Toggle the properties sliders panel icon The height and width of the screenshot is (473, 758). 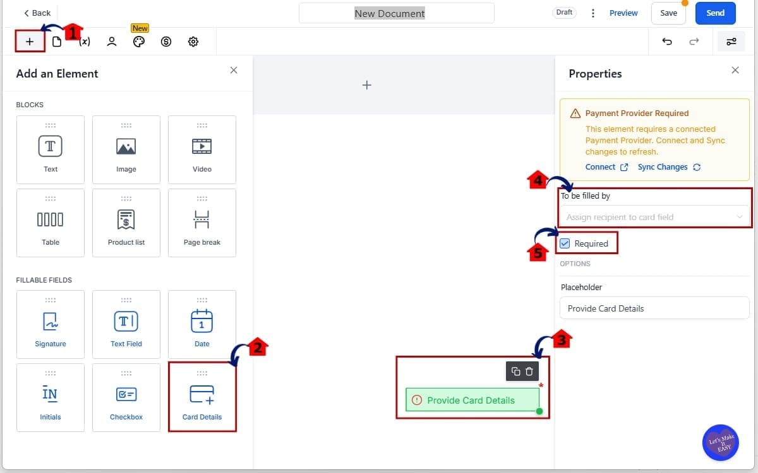(731, 42)
